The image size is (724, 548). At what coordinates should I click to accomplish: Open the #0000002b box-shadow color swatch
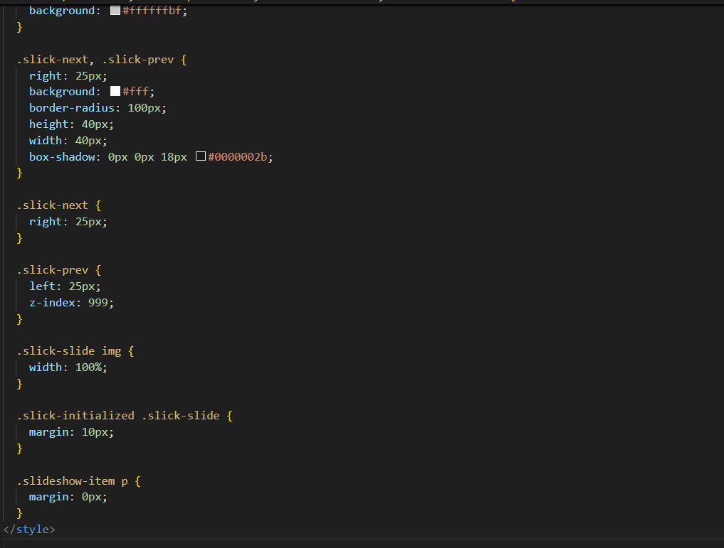[201, 157]
